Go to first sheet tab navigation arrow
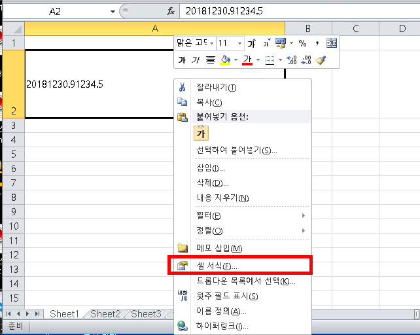This screenshot has height=335, width=420. [9, 313]
